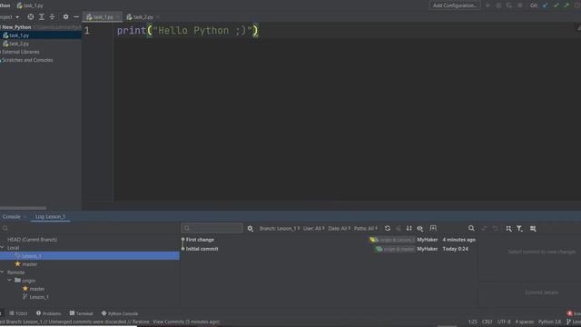Click the Debug bug icon in the top toolbar

(498, 5)
